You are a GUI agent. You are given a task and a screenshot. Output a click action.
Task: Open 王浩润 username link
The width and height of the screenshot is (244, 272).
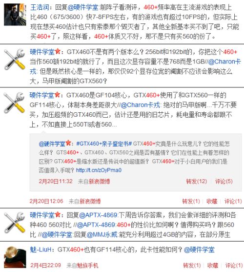[x=40, y=7]
